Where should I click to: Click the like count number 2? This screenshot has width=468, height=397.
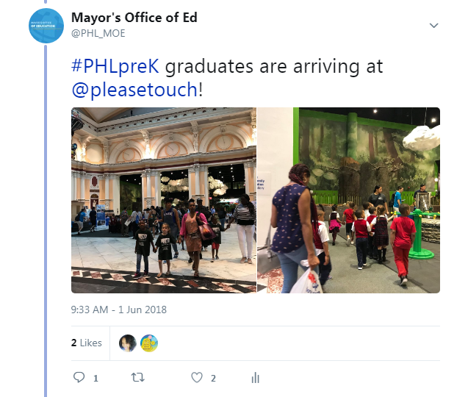213,379
